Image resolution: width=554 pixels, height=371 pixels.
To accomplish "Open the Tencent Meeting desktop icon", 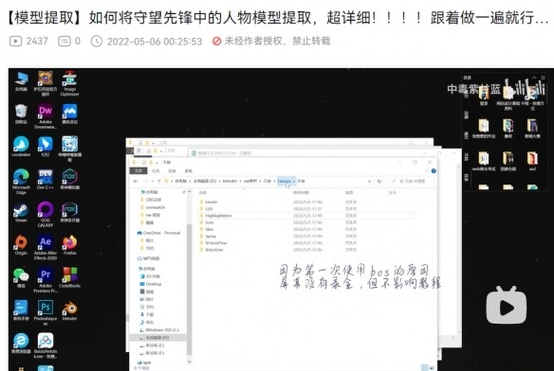I will [69, 114].
